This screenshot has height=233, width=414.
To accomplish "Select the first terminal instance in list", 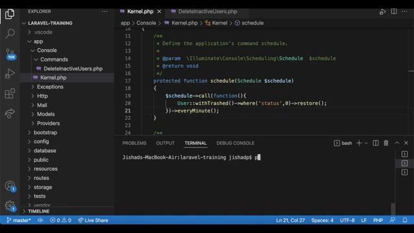I will tap(404, 154).
